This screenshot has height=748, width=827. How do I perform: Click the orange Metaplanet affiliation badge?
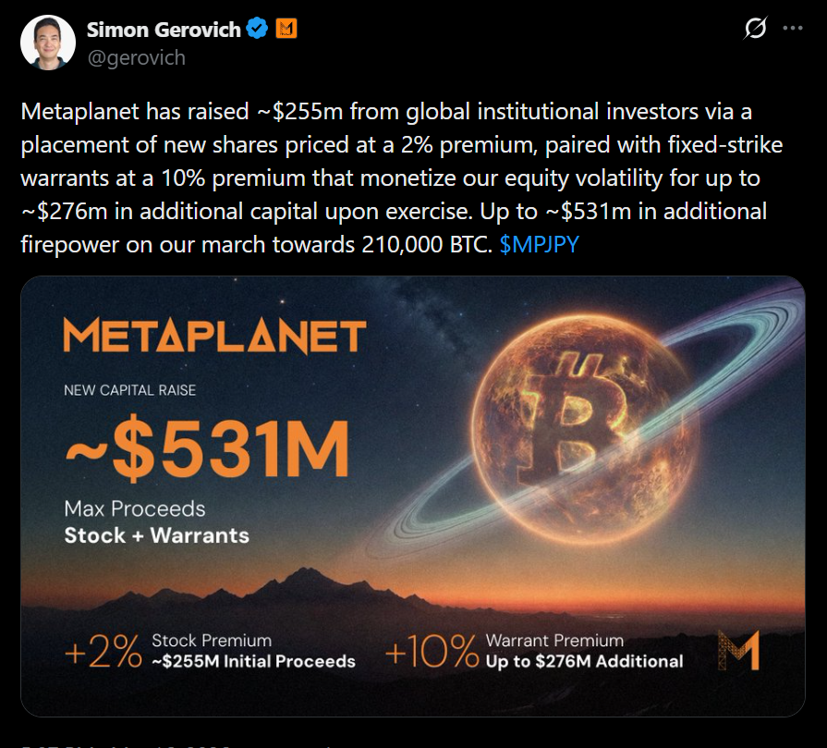[x=286, y=28]
